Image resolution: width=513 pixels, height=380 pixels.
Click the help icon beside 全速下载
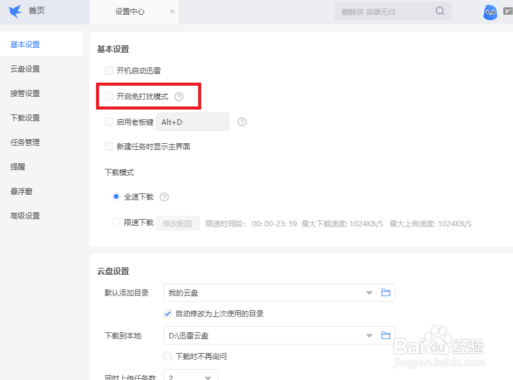click(164, 197)
